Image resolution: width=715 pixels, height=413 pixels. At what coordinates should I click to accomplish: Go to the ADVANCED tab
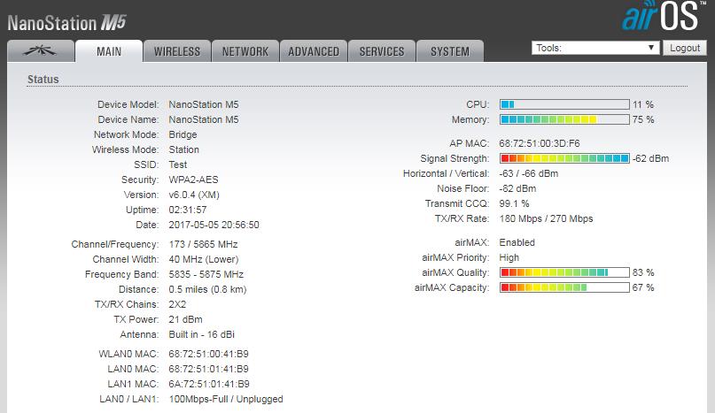point(314,51)
